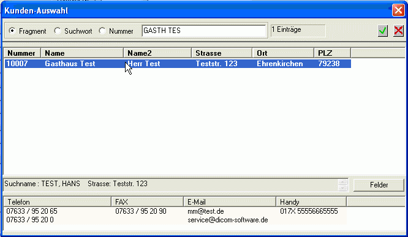Screen dimensions: 408x237
Task: Click the up arrow of the Suchname spinner
Action: point(342,182)
